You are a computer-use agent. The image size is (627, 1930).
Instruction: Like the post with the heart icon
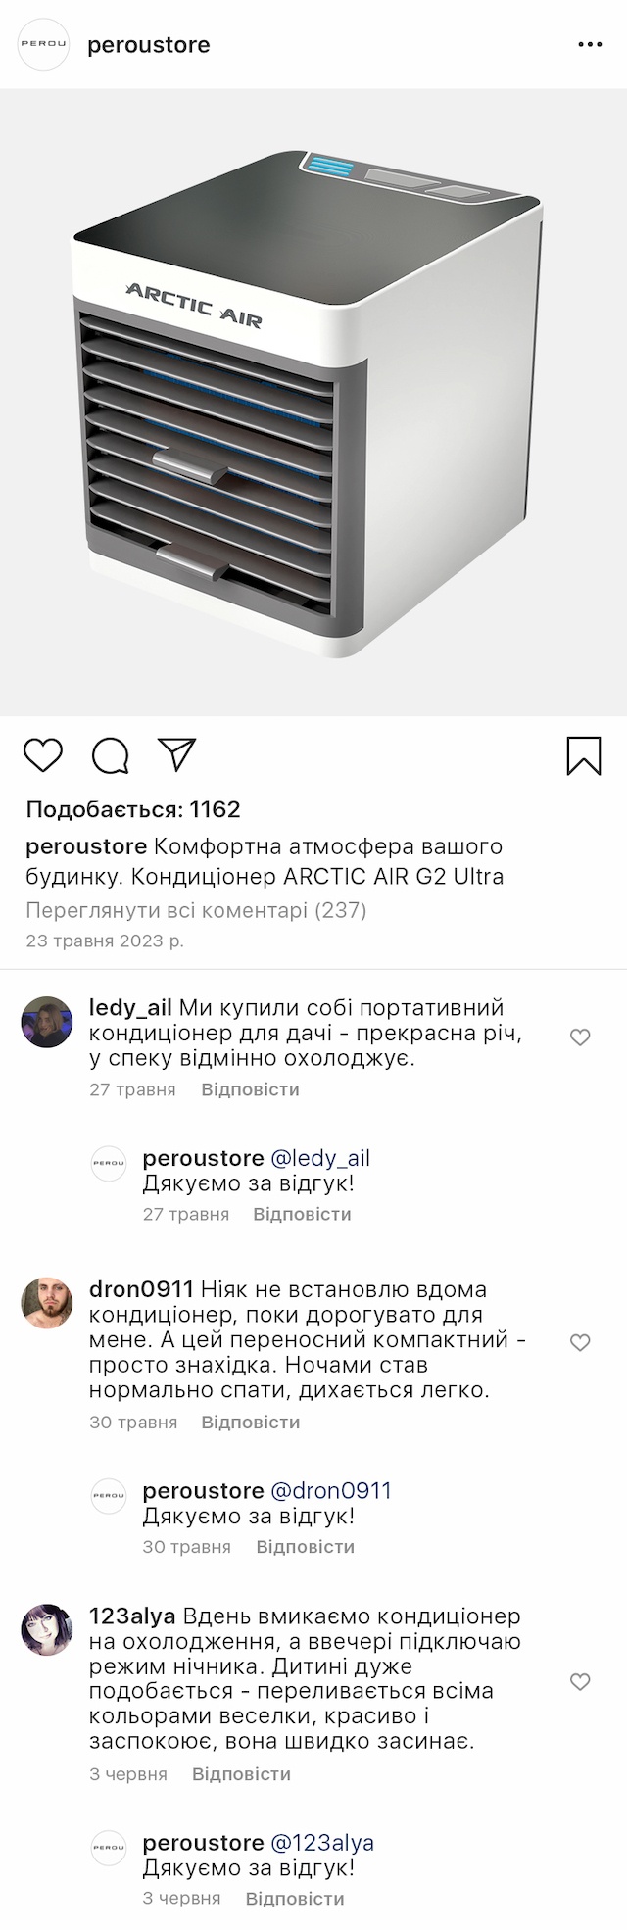pyautogui.click(x=43, y=755)
